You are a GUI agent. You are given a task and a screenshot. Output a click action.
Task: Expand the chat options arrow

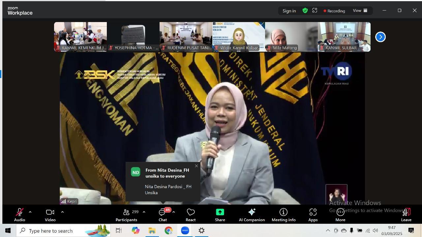pyautogui.click(x=174, y=212)
